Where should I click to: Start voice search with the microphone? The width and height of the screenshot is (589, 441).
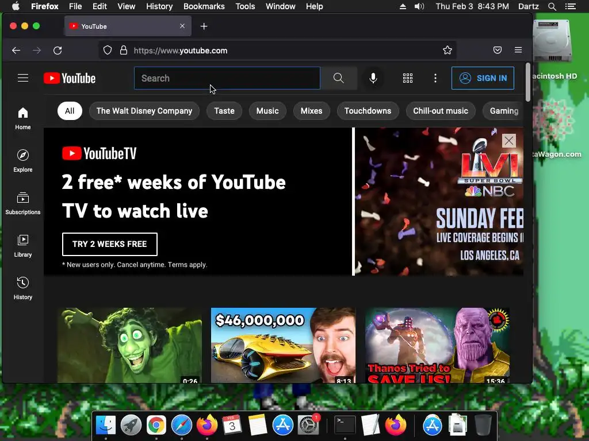[x=373, y=78]
